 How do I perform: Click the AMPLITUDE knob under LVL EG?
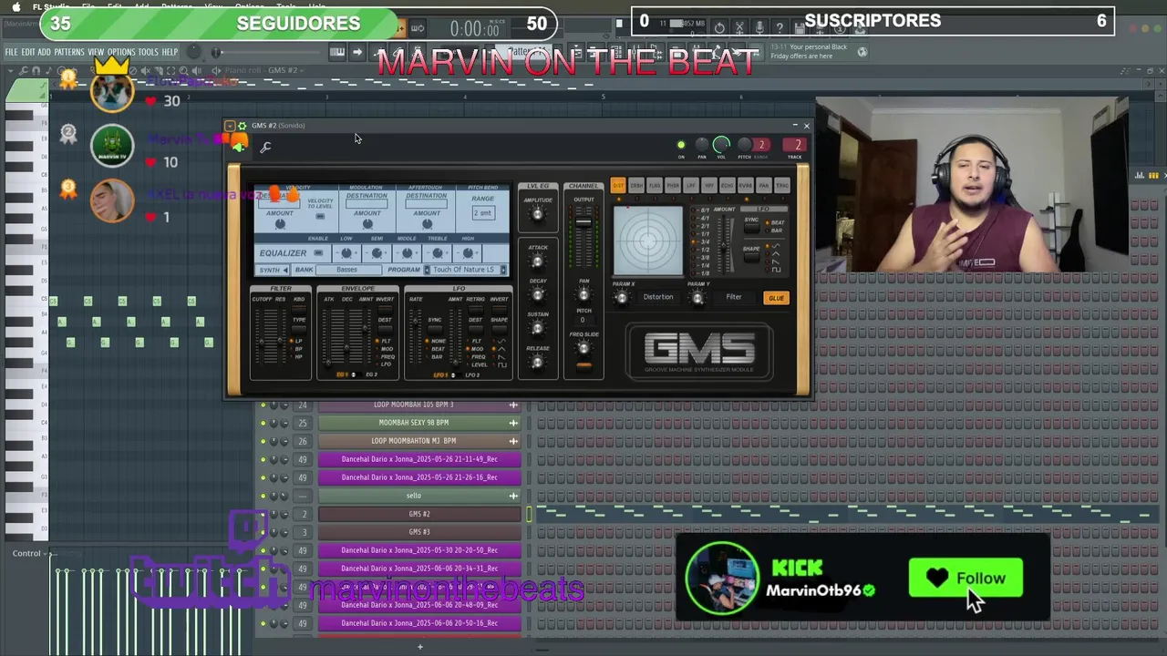pos(538,214)
